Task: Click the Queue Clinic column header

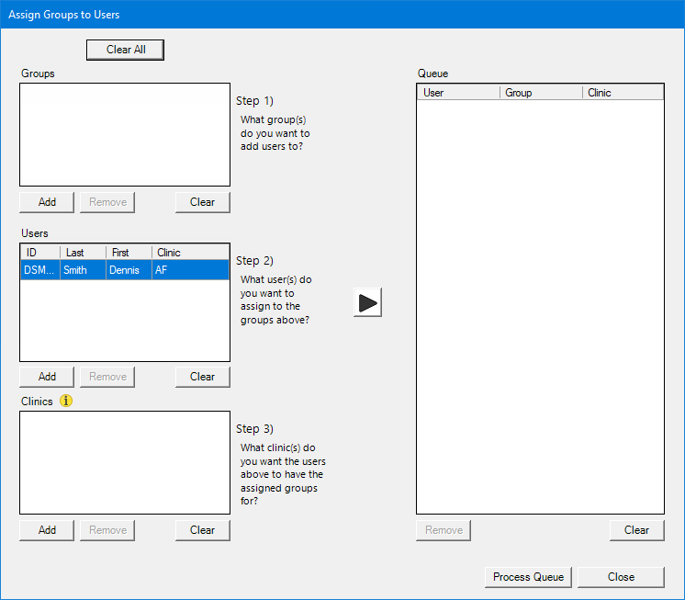Action: [x=623, y=93]
